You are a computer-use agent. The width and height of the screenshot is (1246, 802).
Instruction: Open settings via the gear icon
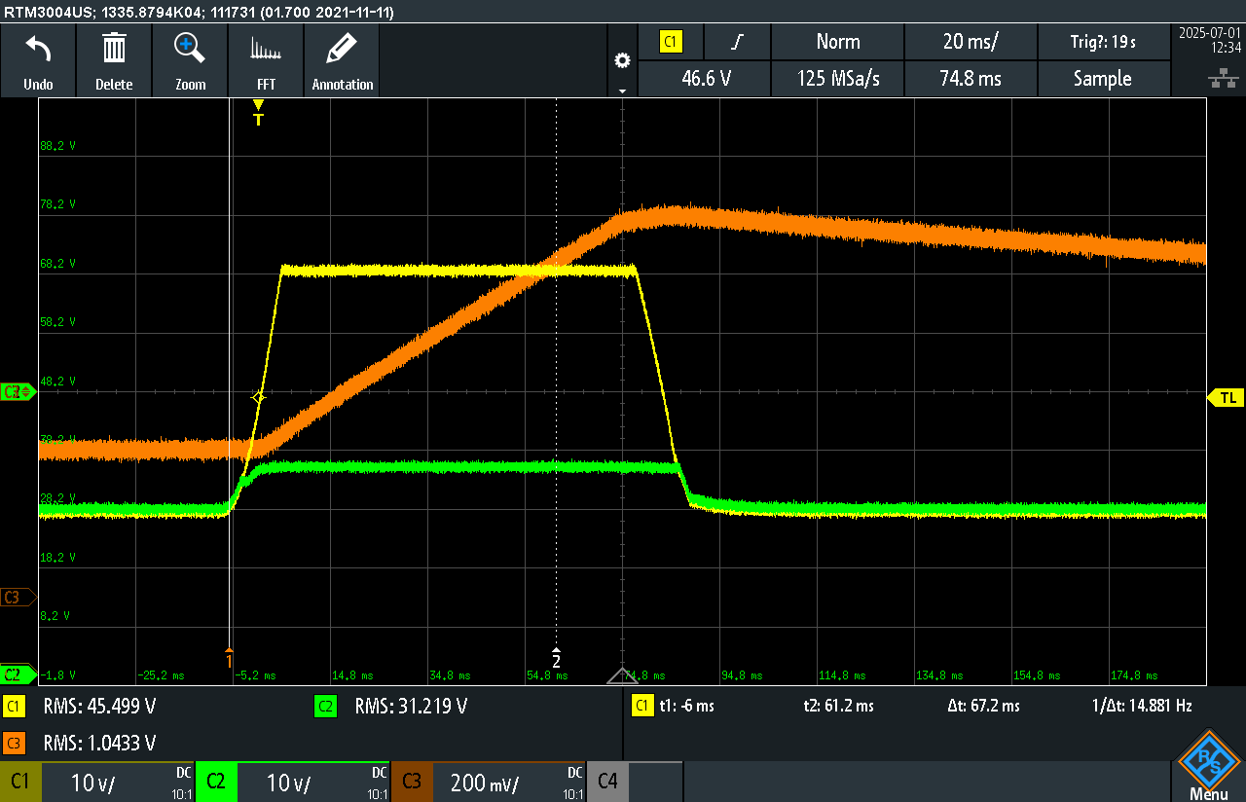[622, 60]
